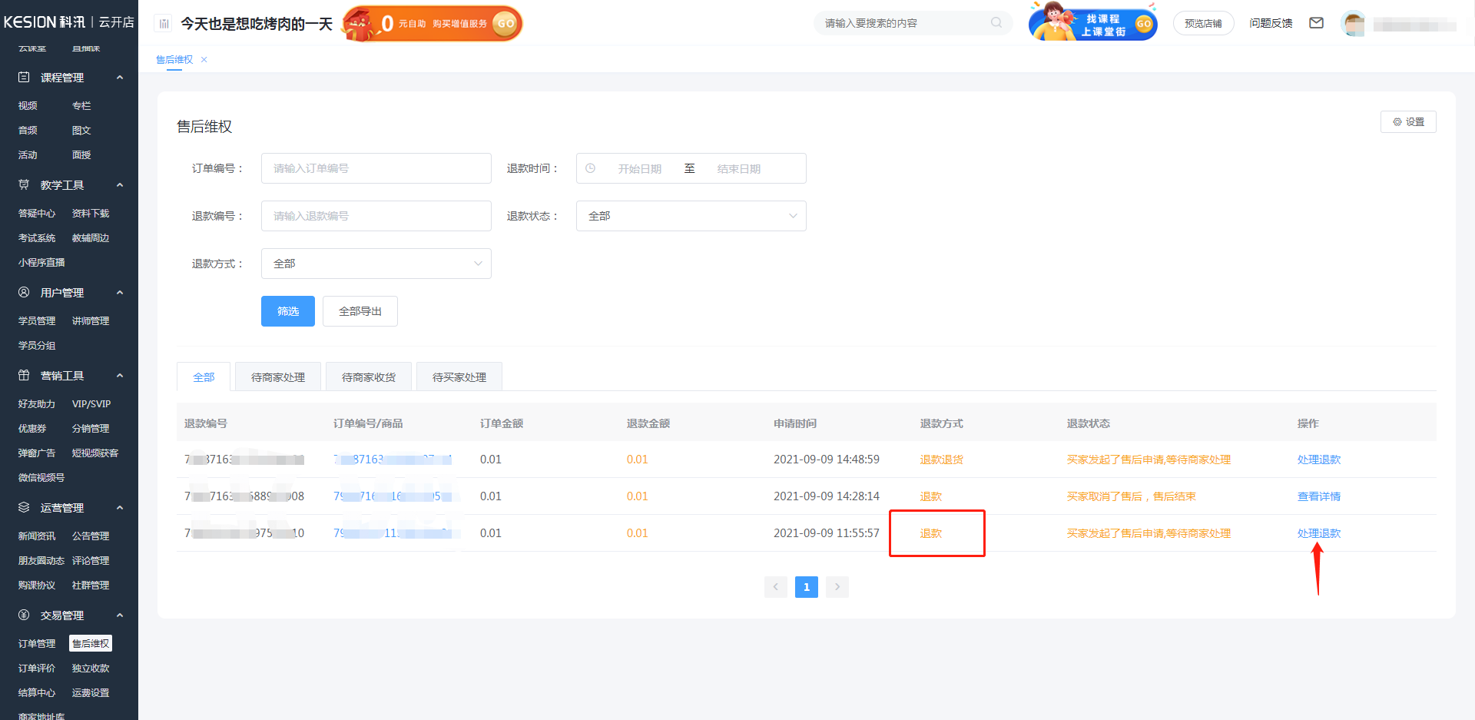Screen dimensions: 1475x720
Task: Click the clock icon in 退款时间 field
Action: click(x=592, y=168)
